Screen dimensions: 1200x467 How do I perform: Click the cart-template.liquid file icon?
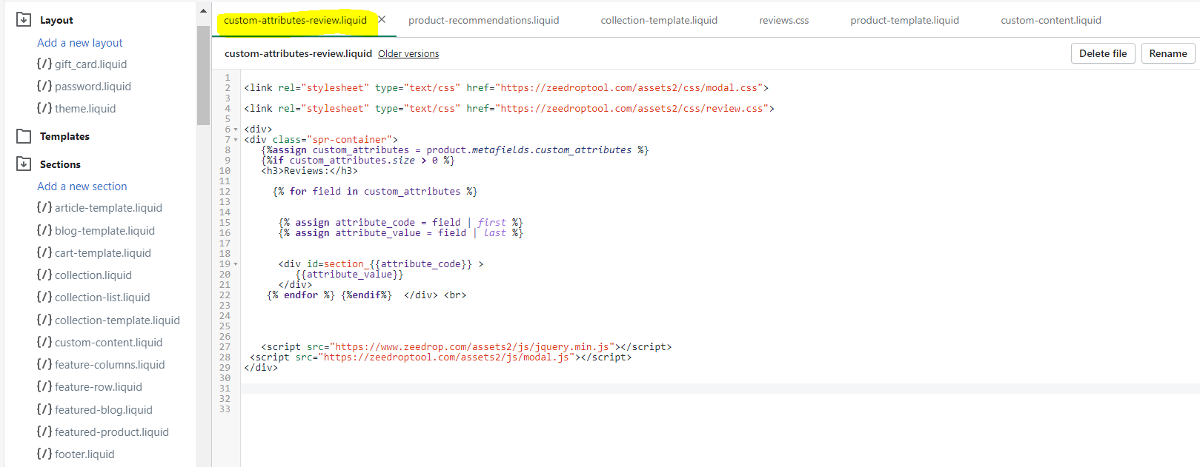tap(44, 252)
